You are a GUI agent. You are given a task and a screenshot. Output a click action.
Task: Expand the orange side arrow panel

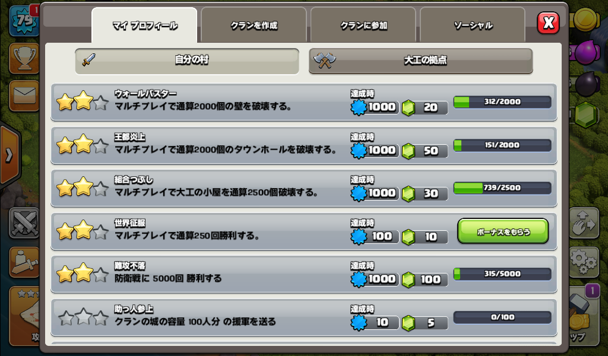coord(9,155)
